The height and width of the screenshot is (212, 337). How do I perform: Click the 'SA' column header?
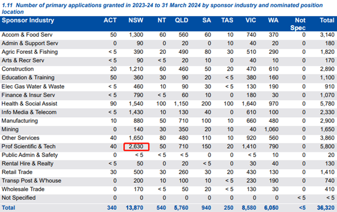(x=207, y=20)
